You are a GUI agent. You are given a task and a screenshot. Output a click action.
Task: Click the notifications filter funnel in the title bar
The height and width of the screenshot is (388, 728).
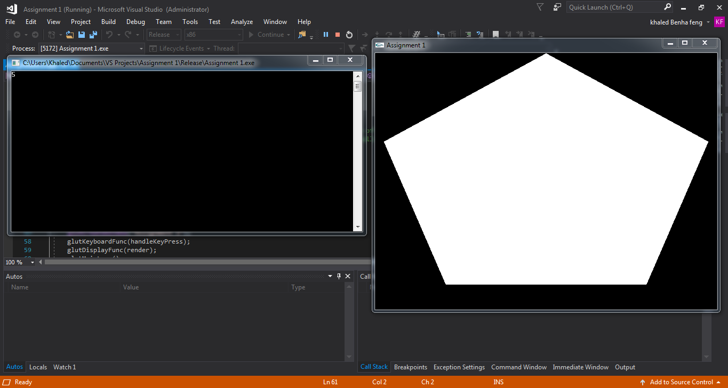pos(540,7)
